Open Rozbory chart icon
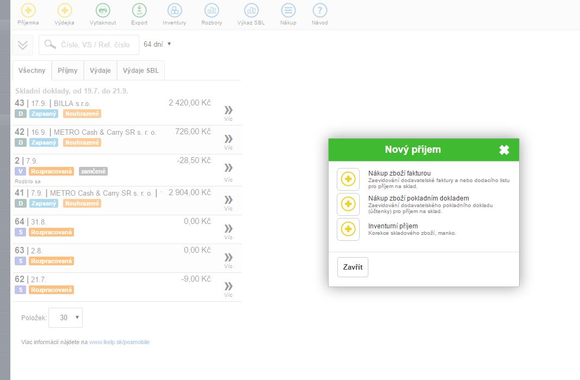 coord(211,10)
